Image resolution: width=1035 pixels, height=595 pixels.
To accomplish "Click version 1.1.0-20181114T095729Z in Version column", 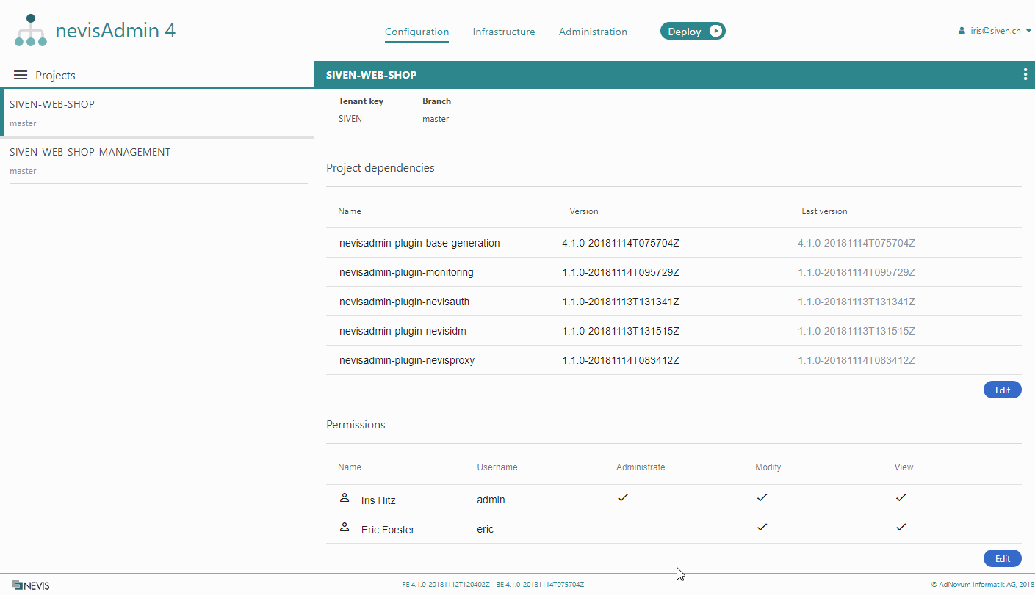I will click(621, 272).
